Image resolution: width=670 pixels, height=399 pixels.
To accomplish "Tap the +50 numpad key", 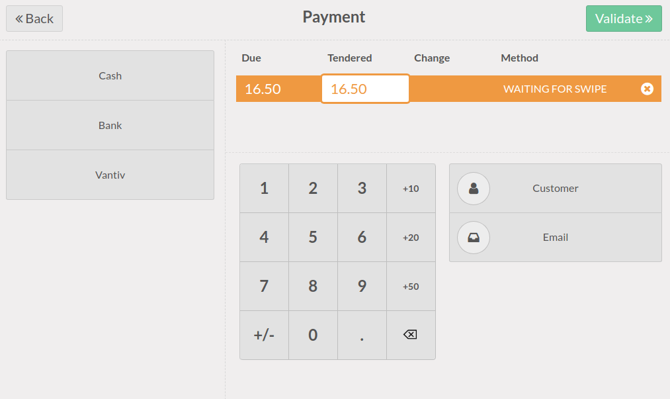I will pyautogui.click(x=411, y=287).
